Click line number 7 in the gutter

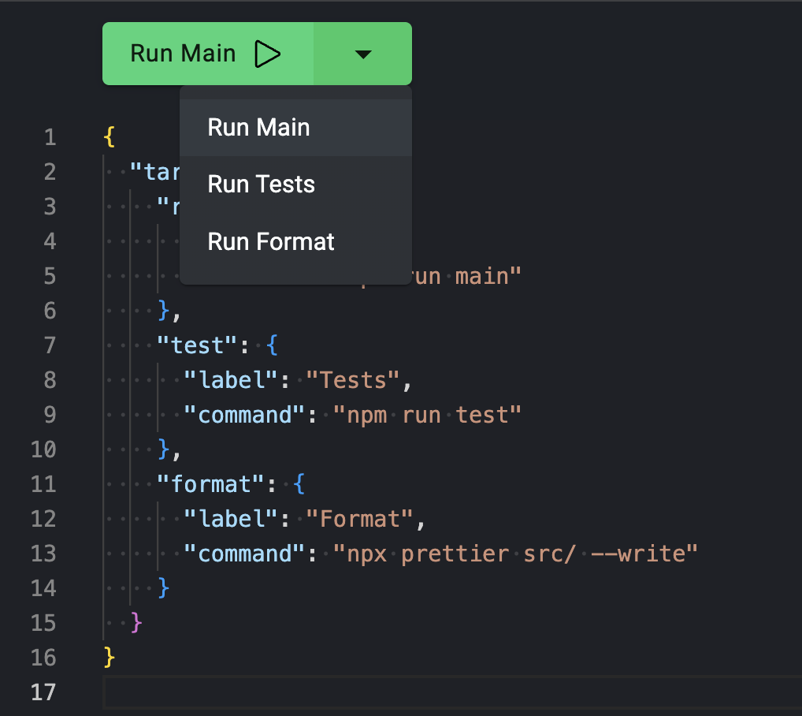pos(50,345)
